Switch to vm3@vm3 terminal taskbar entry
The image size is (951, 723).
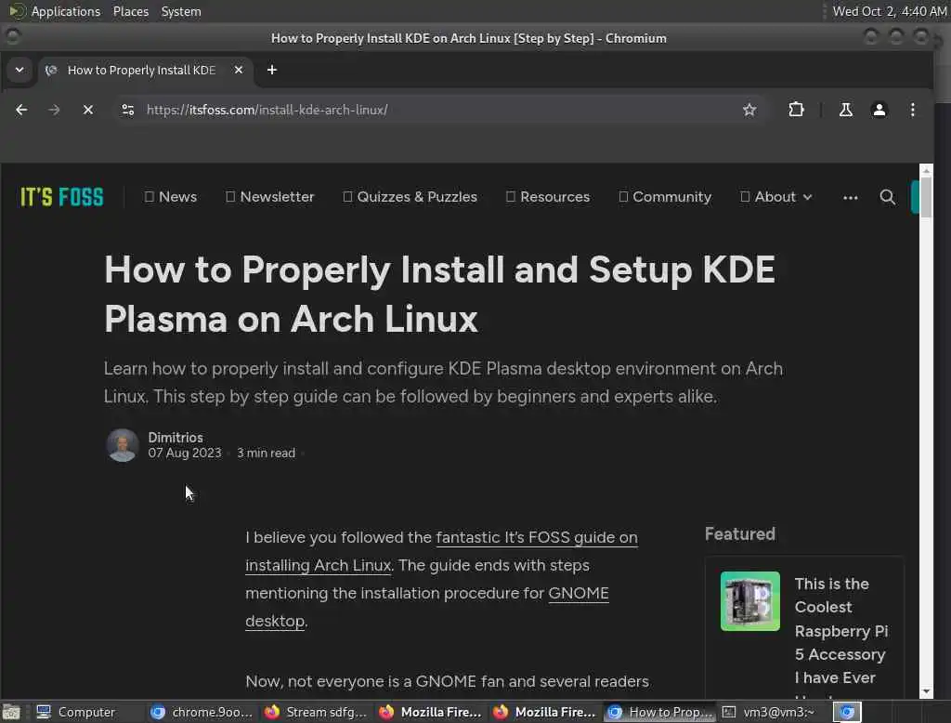pos(770,712)
